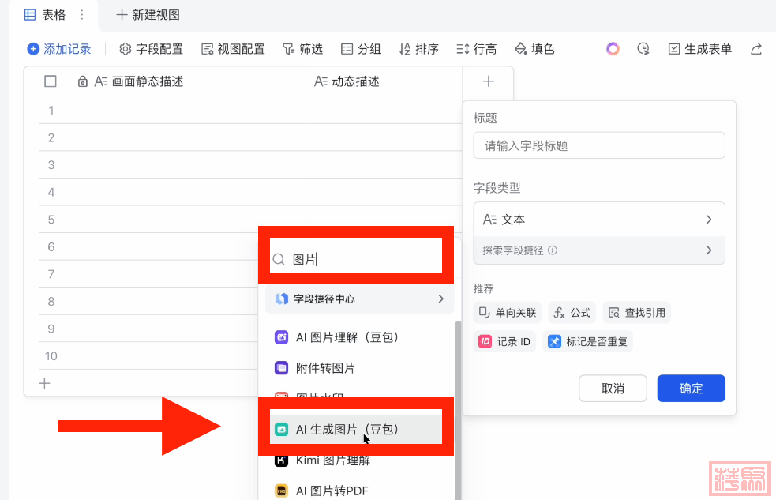776x500 pixels.
Task: Choose 附件转图片 from the search results
Action: pos(325,368)
